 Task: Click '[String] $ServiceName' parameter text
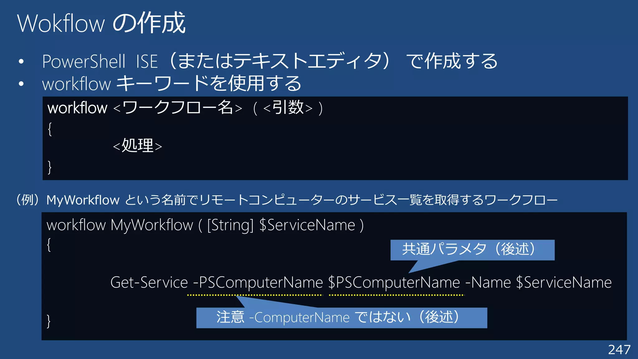(281, 225)
